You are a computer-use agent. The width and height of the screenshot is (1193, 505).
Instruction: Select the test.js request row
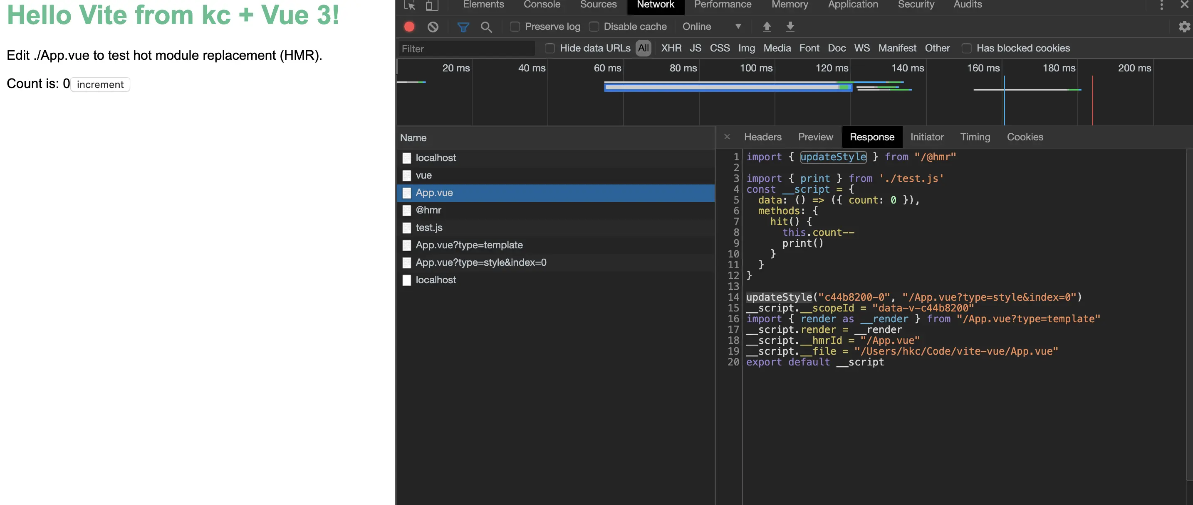click(429, 228)
